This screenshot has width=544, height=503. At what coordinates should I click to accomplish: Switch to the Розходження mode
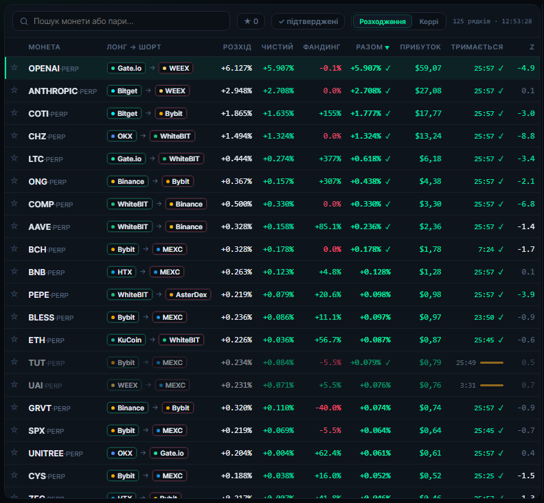click(x=382, y=21)
